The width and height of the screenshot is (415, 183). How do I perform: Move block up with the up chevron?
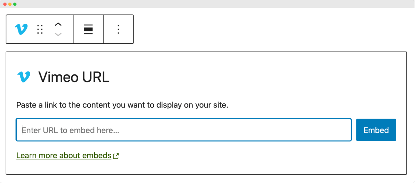[x=58, y=24]
